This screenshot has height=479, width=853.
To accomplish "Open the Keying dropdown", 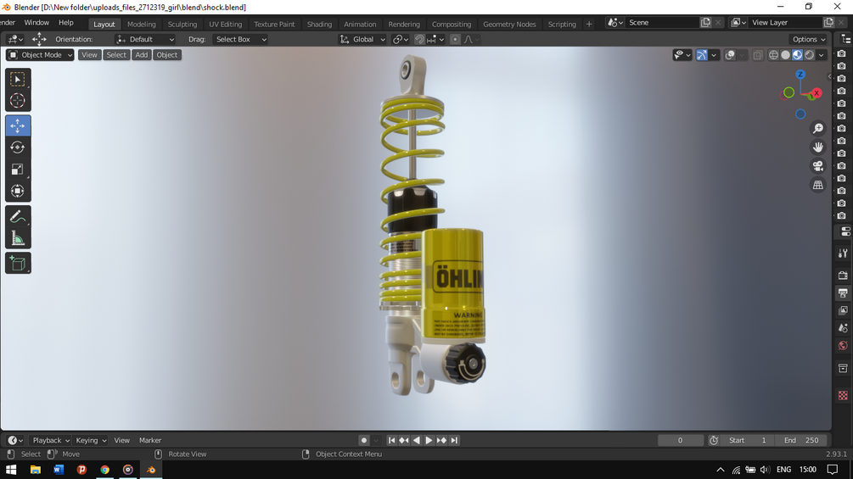I will click(x=91, y=441).
